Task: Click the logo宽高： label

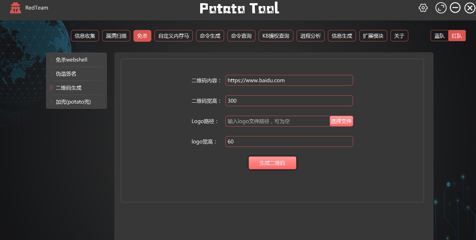Action: click(205, 142)
